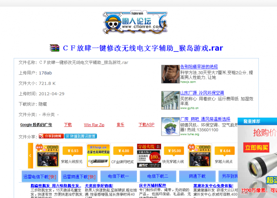Open '山东广源 冷风环保空调' ad link
277x198 pixels.
(202, 93)
